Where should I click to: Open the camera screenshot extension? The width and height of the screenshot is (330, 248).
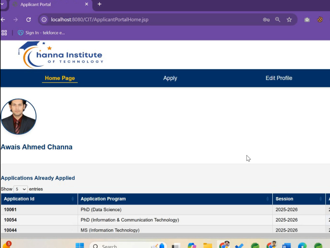coord(307,20)
